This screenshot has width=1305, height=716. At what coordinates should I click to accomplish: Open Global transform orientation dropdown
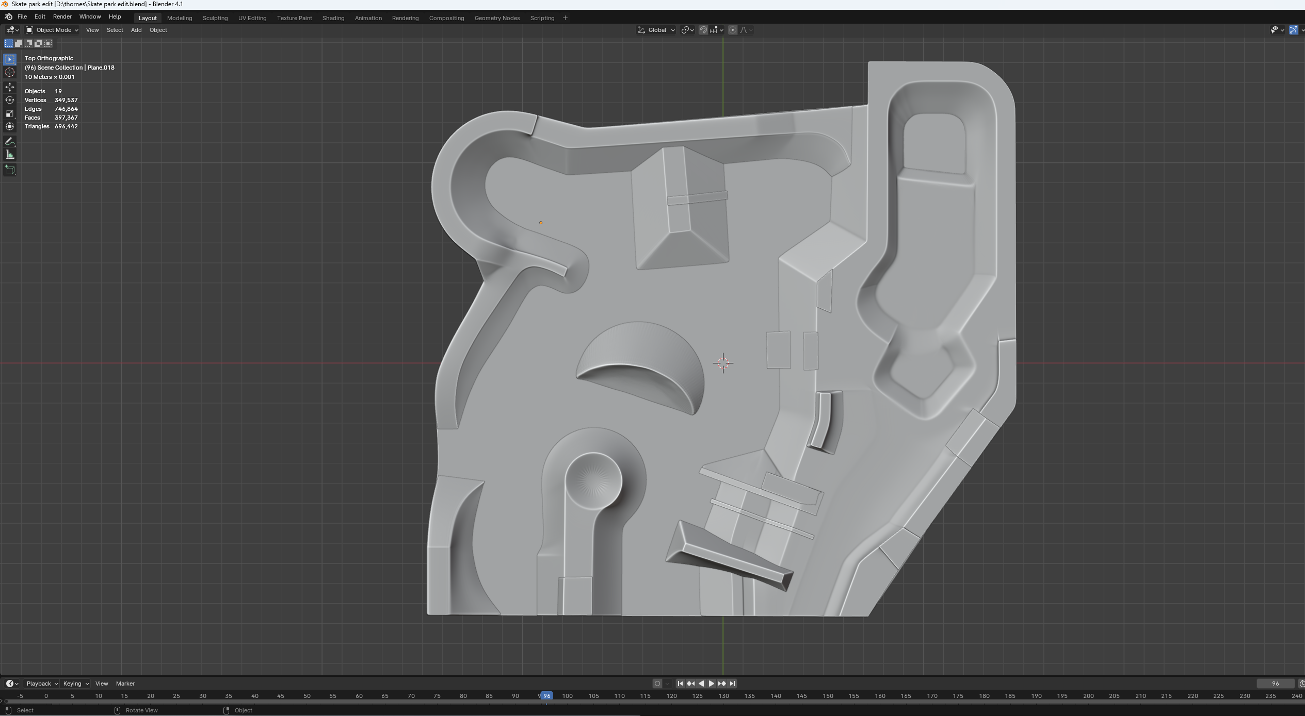(656, 30)
